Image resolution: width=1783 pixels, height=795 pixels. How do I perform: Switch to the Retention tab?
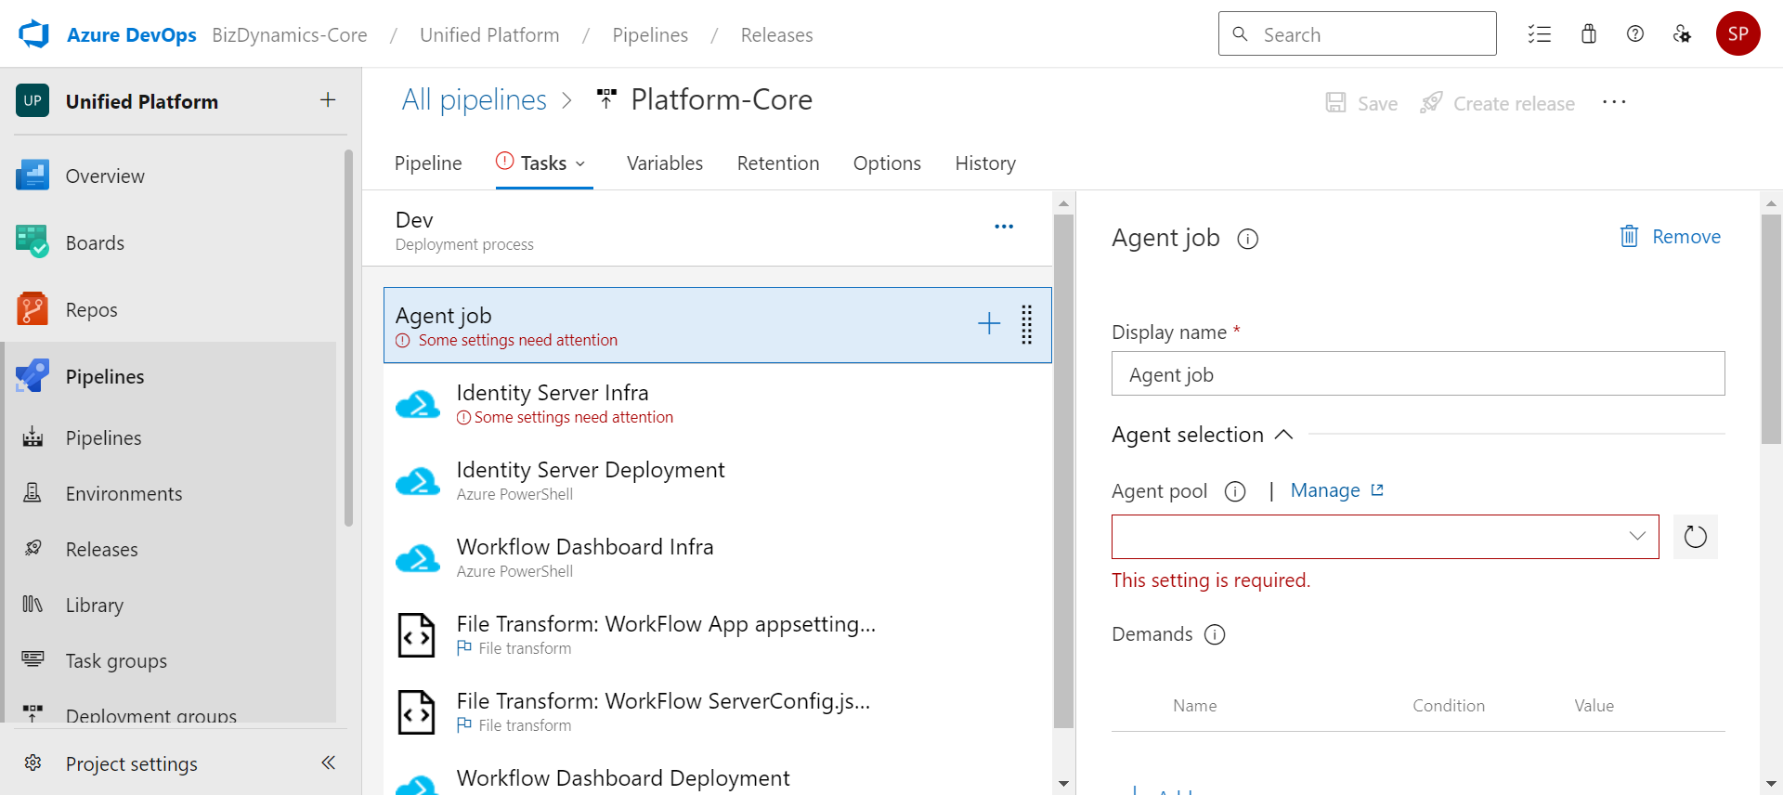click(x=778, y=163)
